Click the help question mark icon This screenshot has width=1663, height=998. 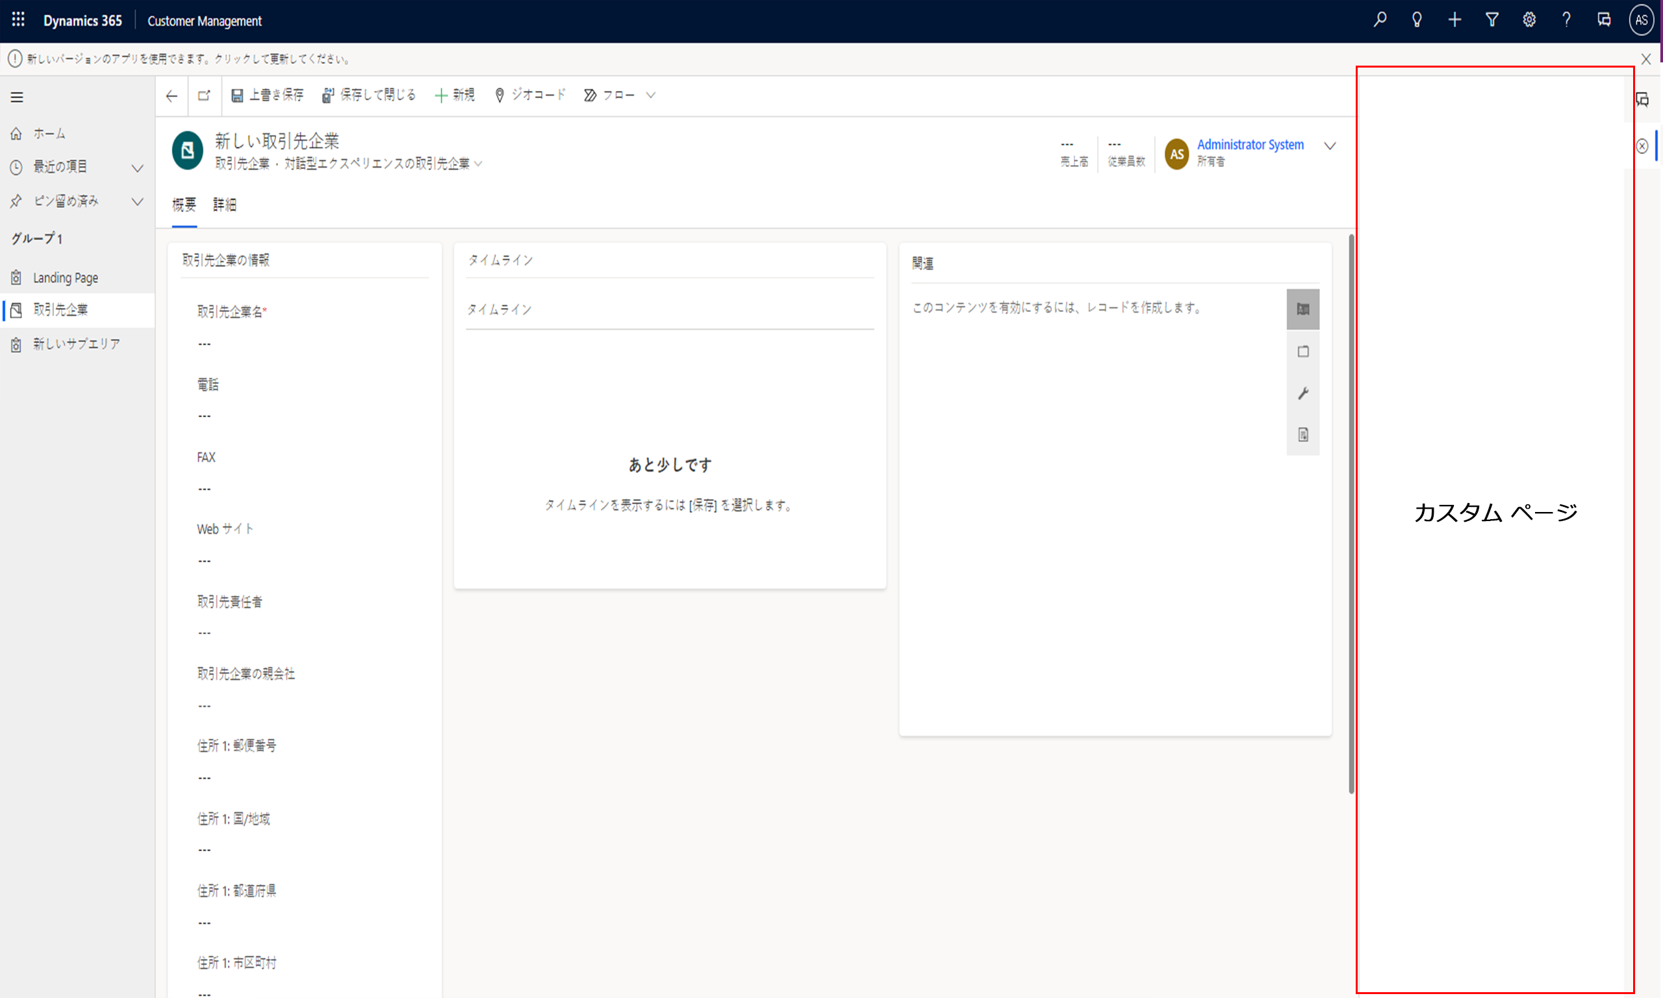[x=1566, y=20]
